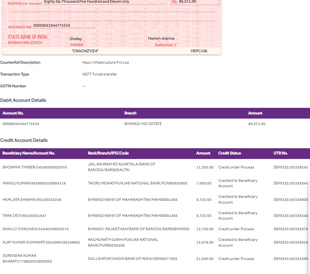Click the 'GSTIN Number' label
This screenshot has width=310, height=274.
click(x=13, y=86)
